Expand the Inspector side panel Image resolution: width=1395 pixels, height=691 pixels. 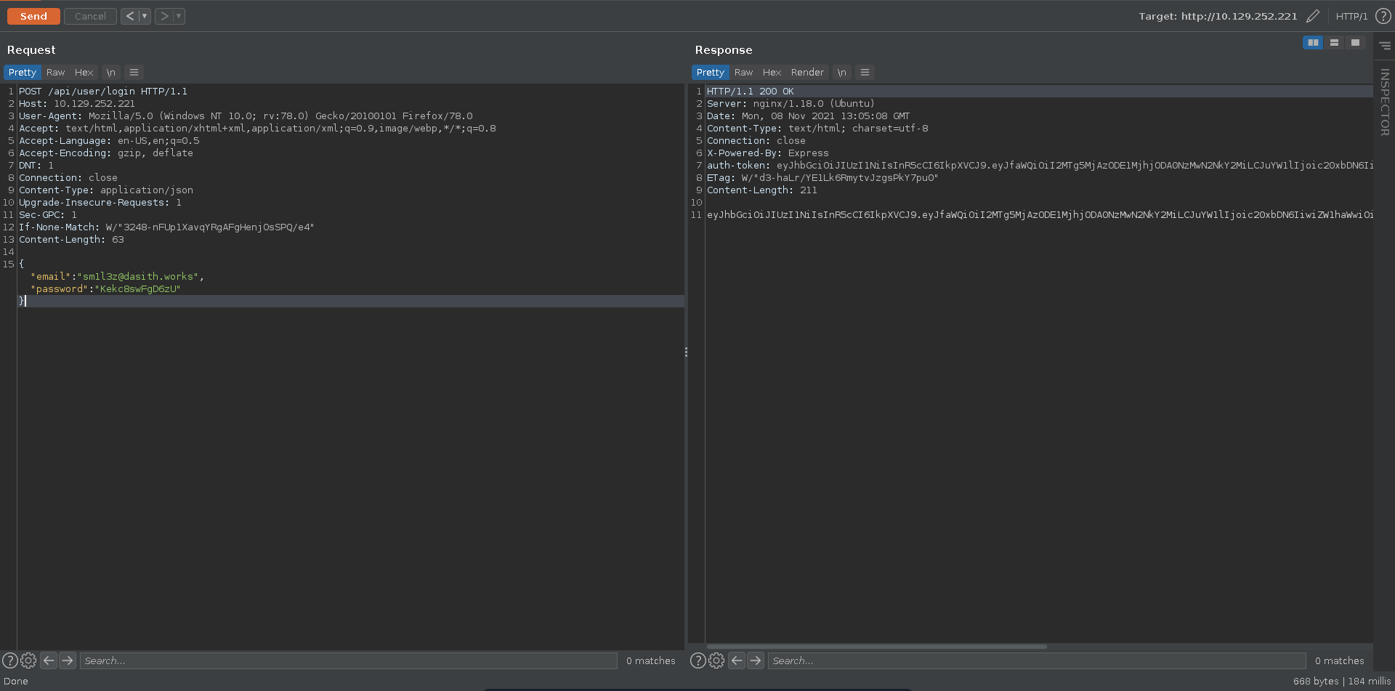1384,102
